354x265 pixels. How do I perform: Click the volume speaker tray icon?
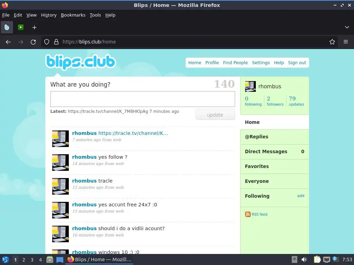pyautogui.click(x=304, y=259)
